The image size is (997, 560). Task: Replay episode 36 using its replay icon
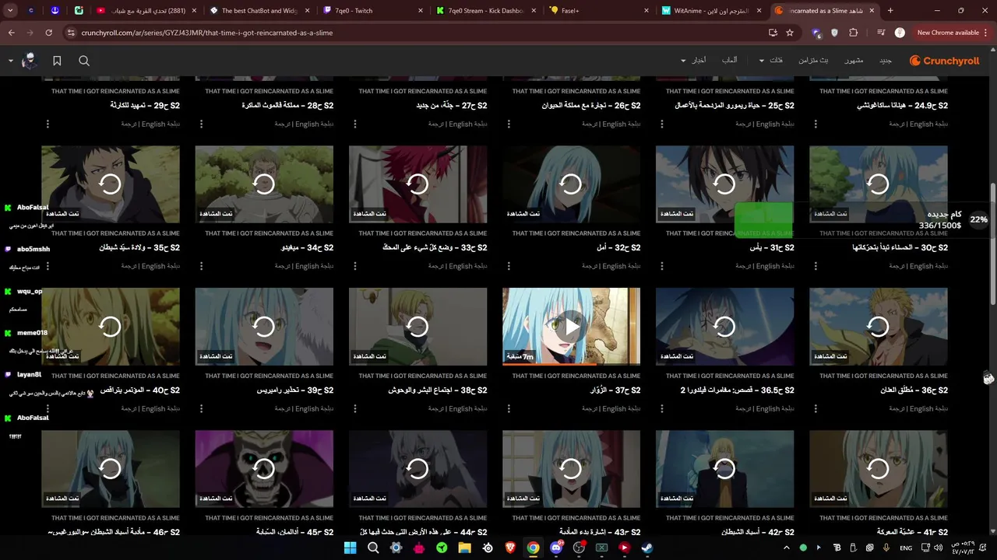(879, 327)
